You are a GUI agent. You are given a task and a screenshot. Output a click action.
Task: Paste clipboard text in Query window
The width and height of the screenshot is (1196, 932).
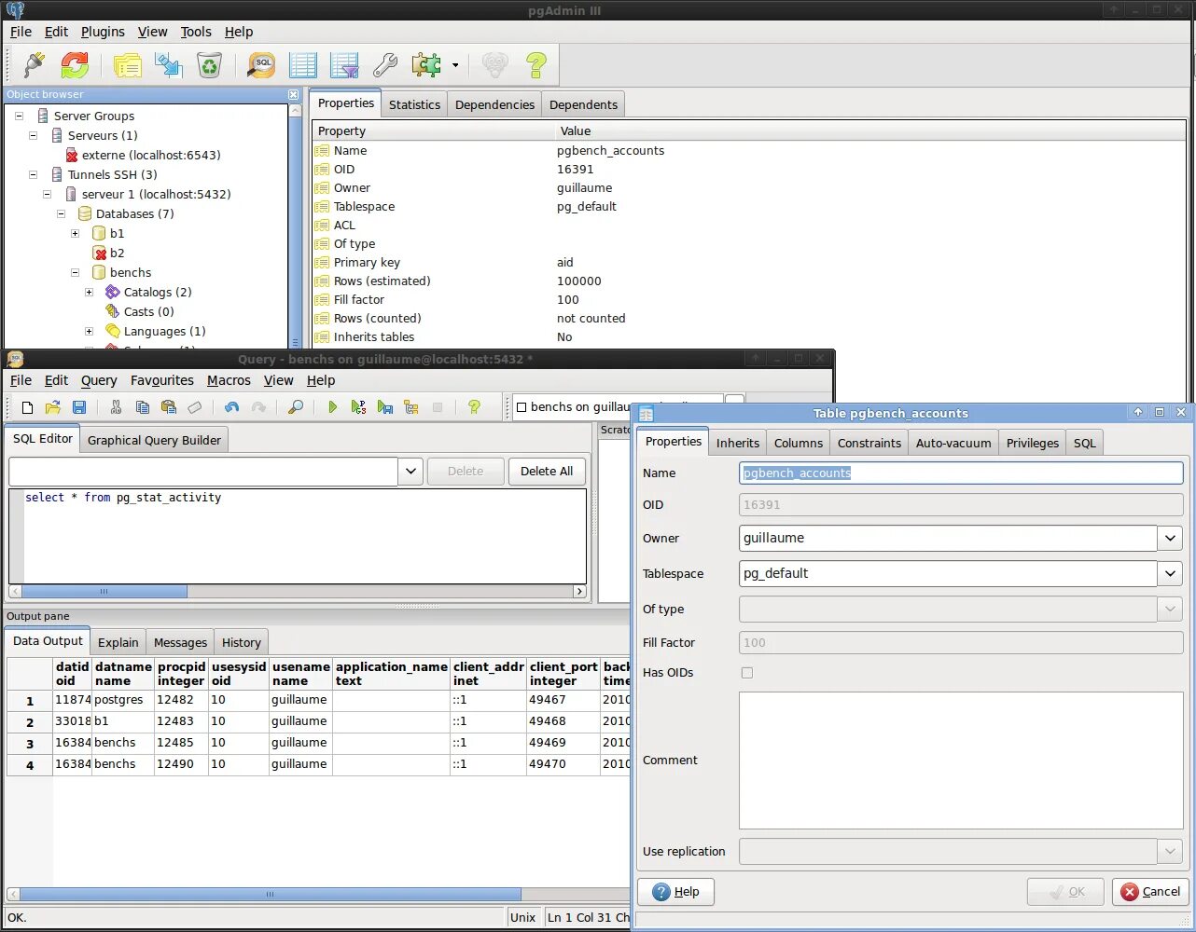click(x=169, y=407)
